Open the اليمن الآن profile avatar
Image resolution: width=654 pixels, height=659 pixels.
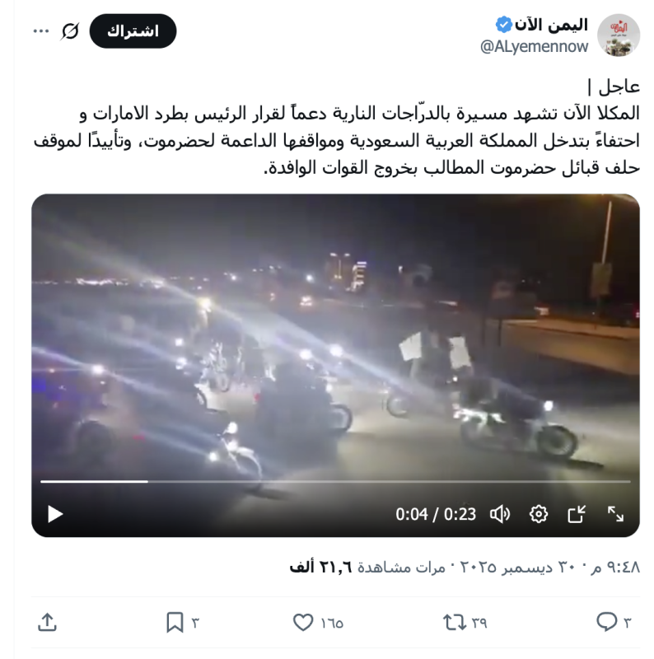click(619, 35)
